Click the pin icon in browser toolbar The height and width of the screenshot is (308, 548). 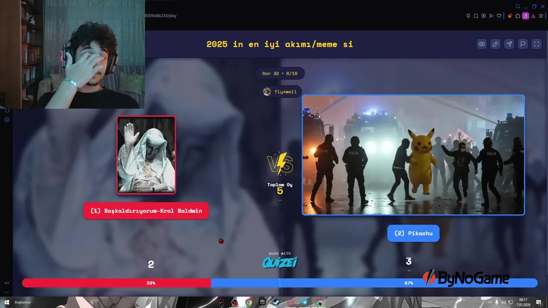click(468, 16)
